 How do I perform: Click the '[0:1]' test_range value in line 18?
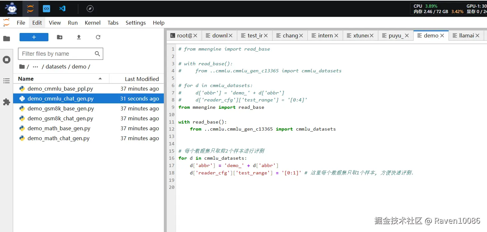point(292,173)
